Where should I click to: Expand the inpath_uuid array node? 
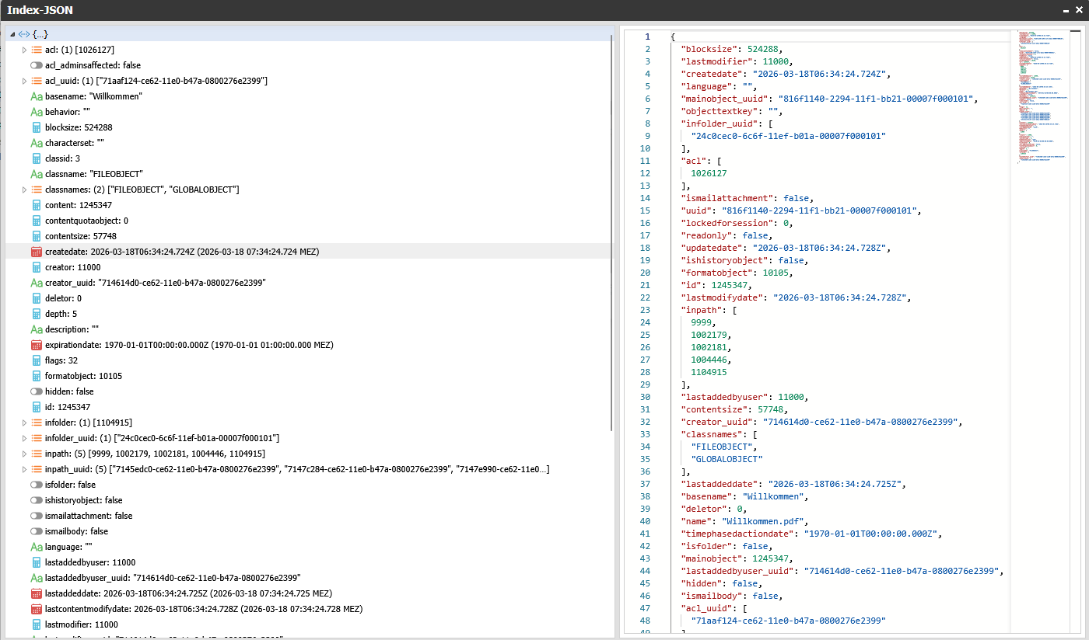click(x=24, y=469)
